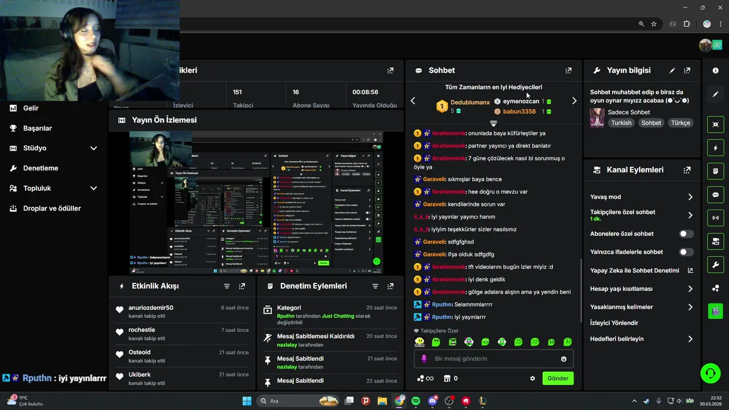Open OBS Studio from the taskbar
Viewport: 729px width, 410px height.
[x=449, y=401]
